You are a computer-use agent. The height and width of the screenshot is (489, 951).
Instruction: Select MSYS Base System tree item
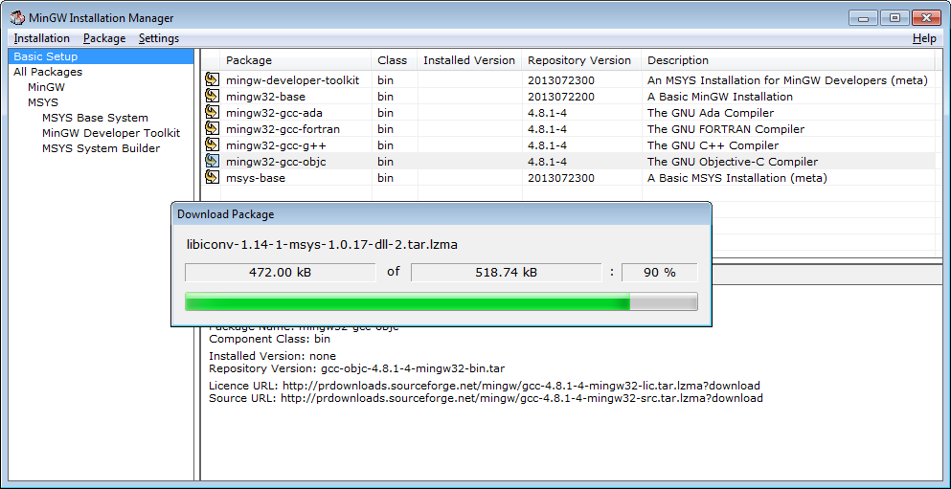tap(95, 118)
